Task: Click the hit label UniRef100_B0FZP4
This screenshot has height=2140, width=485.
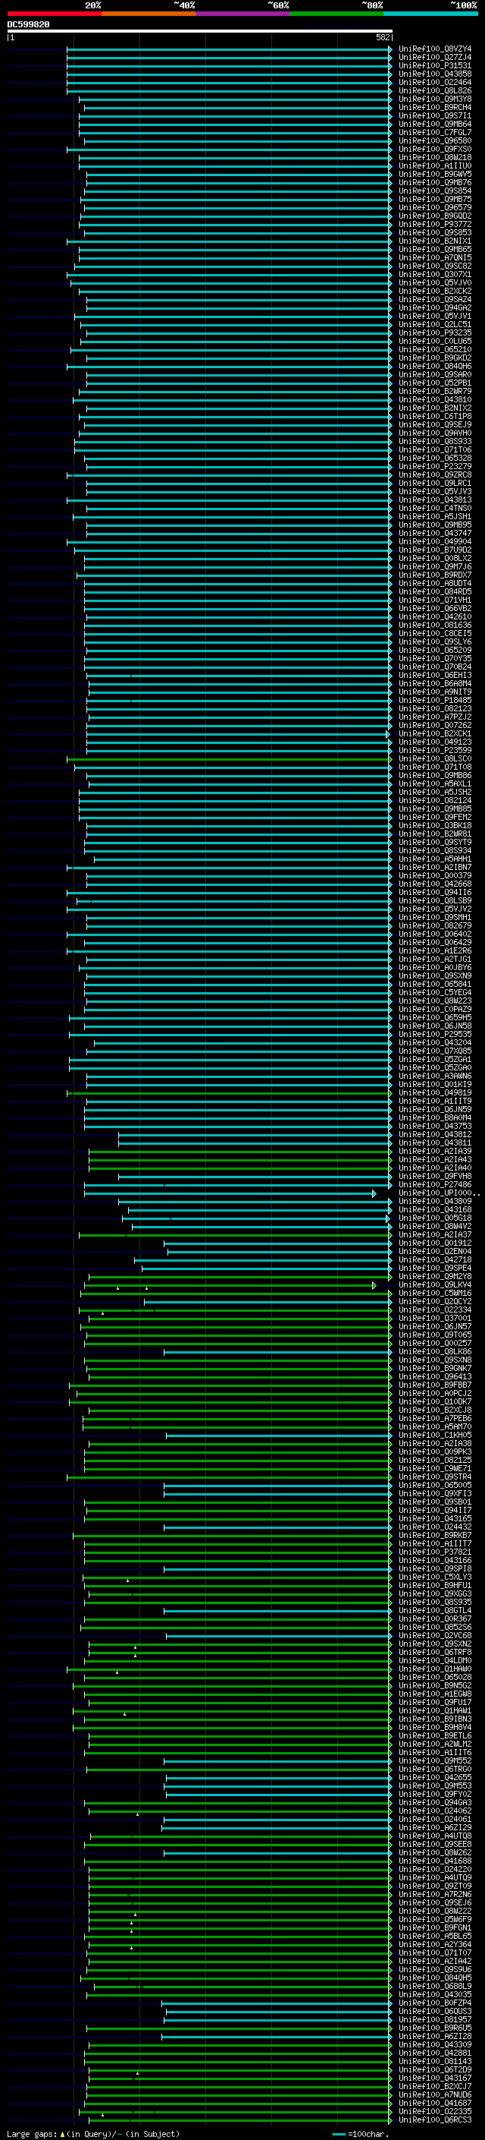Action: point(434,2003)
